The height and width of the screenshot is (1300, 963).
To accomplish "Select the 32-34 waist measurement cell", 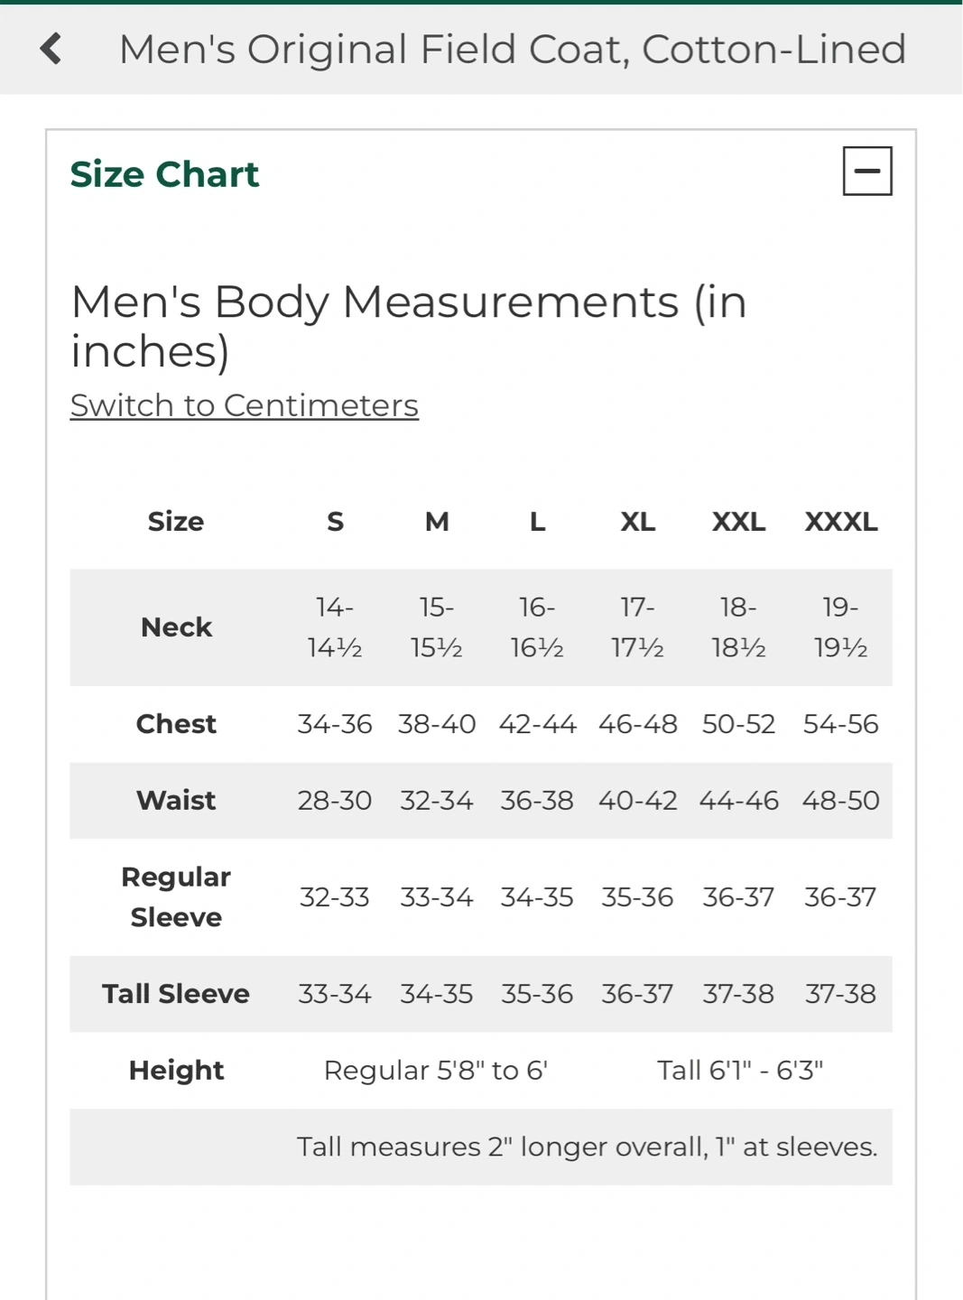I will 436,801.
